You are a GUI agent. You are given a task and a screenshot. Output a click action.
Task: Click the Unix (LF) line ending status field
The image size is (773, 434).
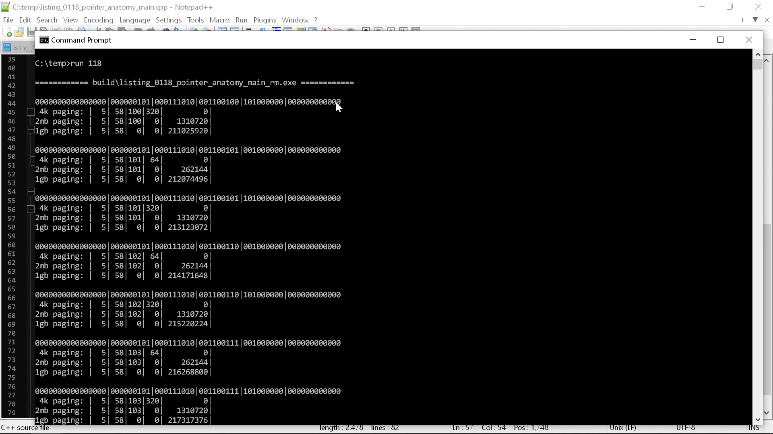pyautogui.click(x=622, y=428)
